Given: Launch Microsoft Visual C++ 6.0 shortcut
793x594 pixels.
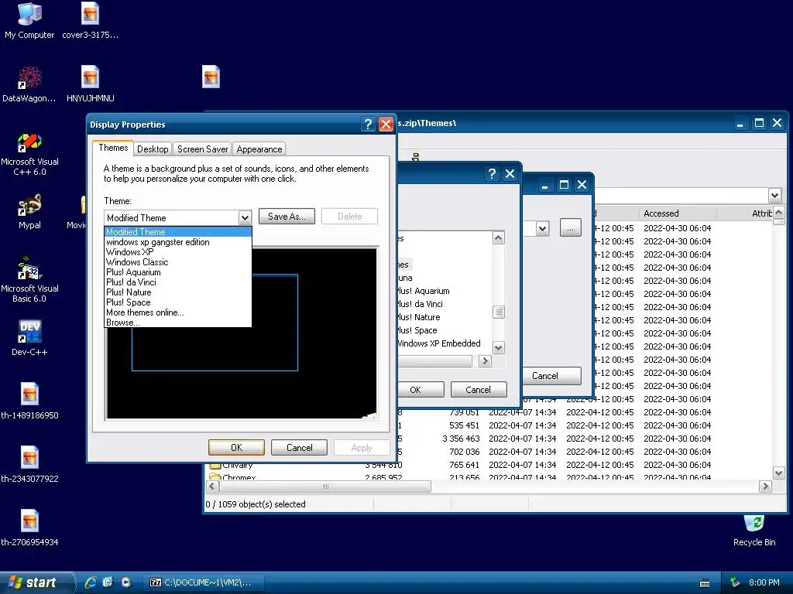Looking at the screenshot, I should (x=29, y=154).
